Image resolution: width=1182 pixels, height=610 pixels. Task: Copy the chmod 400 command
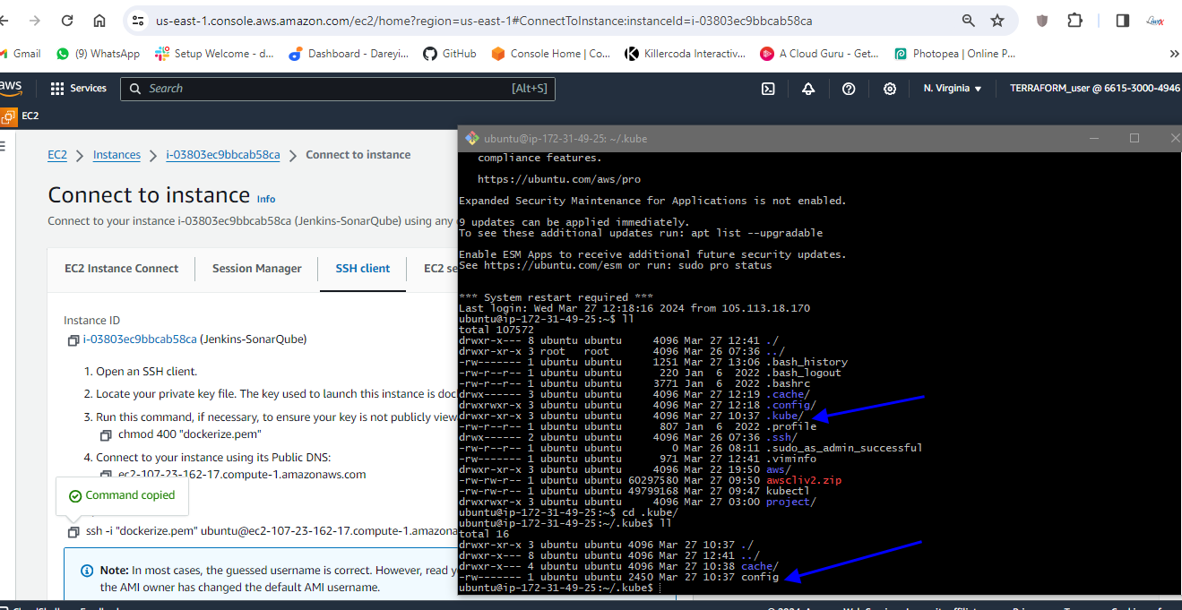[x=107, y=435]
